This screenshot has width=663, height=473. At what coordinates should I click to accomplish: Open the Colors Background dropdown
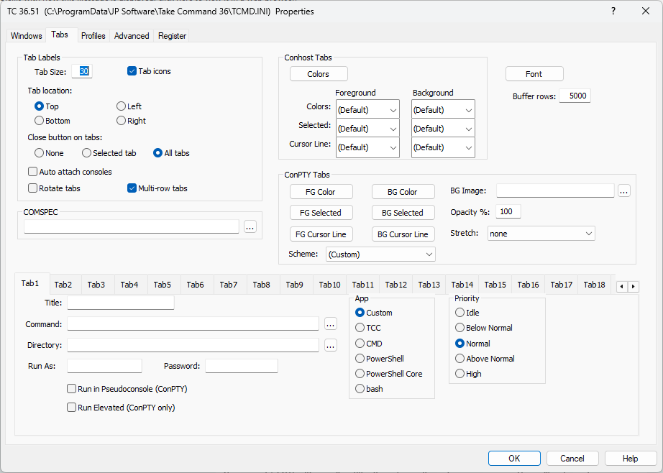(443, 110)
